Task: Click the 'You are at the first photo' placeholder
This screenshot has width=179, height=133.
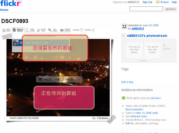Action: click(x=134, y=50)
